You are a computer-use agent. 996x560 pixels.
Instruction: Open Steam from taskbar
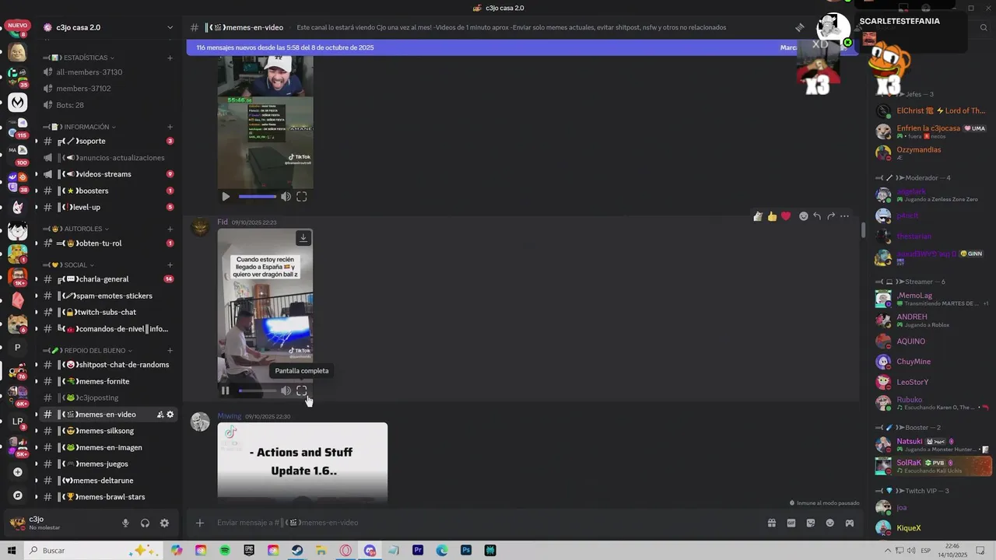point(297,551)
